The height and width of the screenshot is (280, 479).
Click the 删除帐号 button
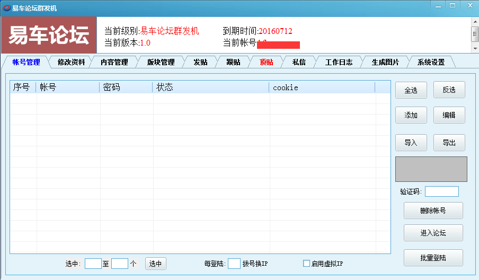pos(433,211)
